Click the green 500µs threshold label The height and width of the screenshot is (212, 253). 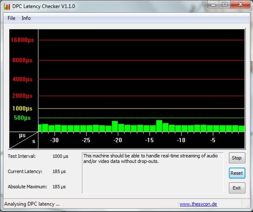[22, 118]
